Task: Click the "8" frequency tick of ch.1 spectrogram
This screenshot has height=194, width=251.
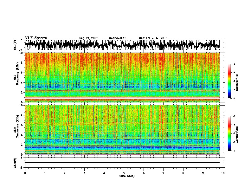Action: [23, 63]
